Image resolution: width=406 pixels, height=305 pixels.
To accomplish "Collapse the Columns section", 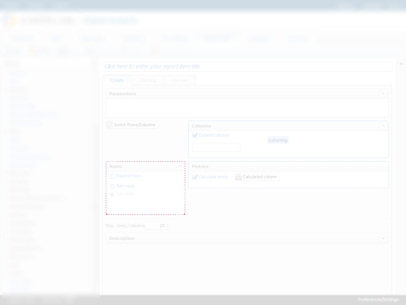I will [x=383, y=126].
